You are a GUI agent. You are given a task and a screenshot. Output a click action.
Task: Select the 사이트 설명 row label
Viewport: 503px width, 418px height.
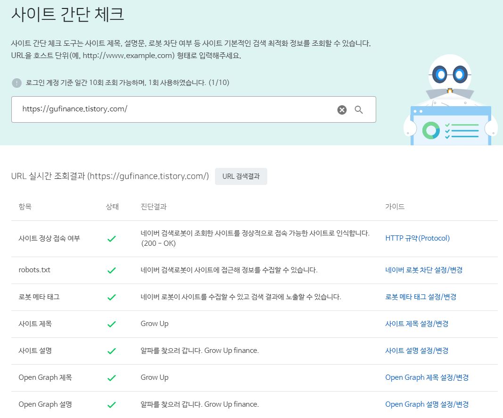click(x=35, y=351)
